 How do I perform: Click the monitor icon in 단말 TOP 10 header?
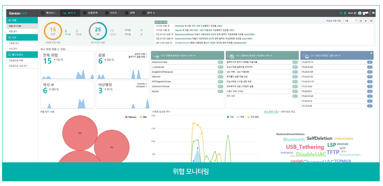(x=306, y=56)
